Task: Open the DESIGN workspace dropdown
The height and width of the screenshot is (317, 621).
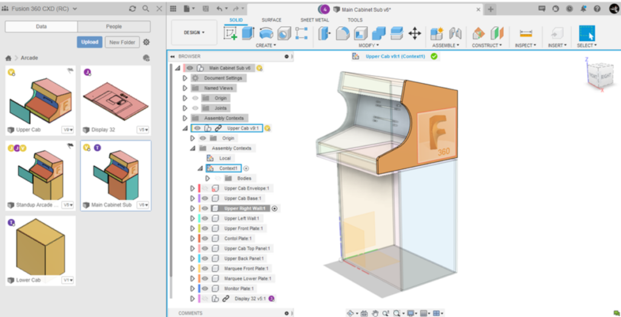Action: [x=194, y=33]
